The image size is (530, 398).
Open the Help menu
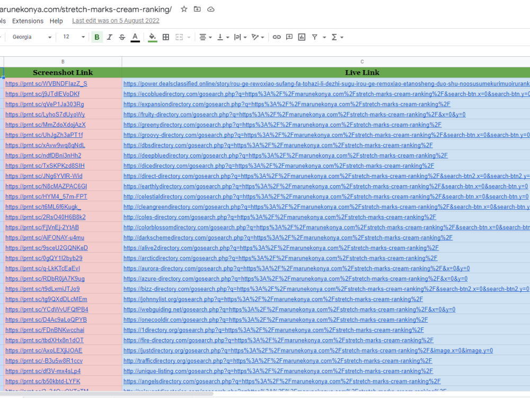click(56, 21)
